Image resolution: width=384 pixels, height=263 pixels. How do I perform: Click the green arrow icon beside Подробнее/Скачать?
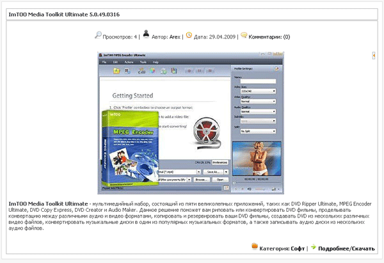[313, 247]
